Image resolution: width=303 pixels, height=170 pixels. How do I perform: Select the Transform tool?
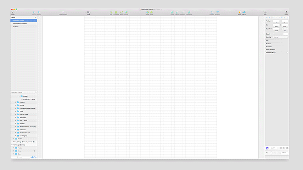(116, 12)
